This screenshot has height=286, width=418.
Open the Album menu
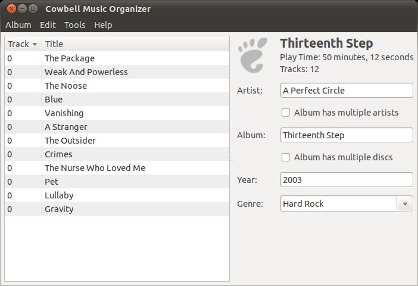[x=18, y=25]
